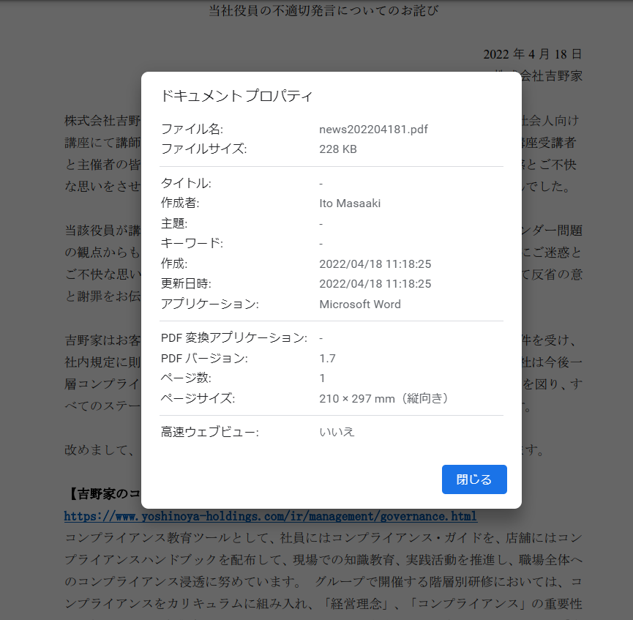Click the キーワード label
The width and height of the screenshot is (633, 620).
[192, 243]
